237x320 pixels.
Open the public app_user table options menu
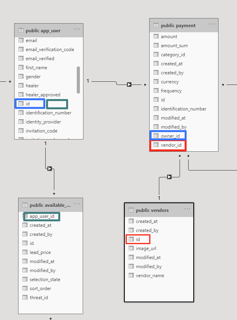[x=77, y=29]
